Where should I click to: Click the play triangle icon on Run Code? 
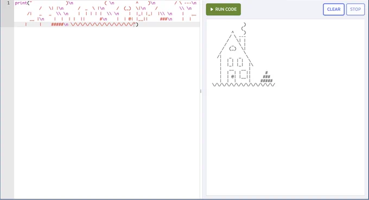click(x=212, y=9)
